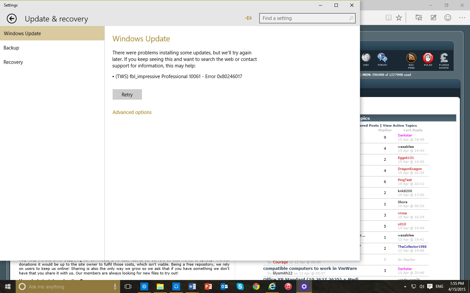This screenshot has width=470, height=293.
Task: Launch Word from the taskbar
Action: click(x=192, y=286)
